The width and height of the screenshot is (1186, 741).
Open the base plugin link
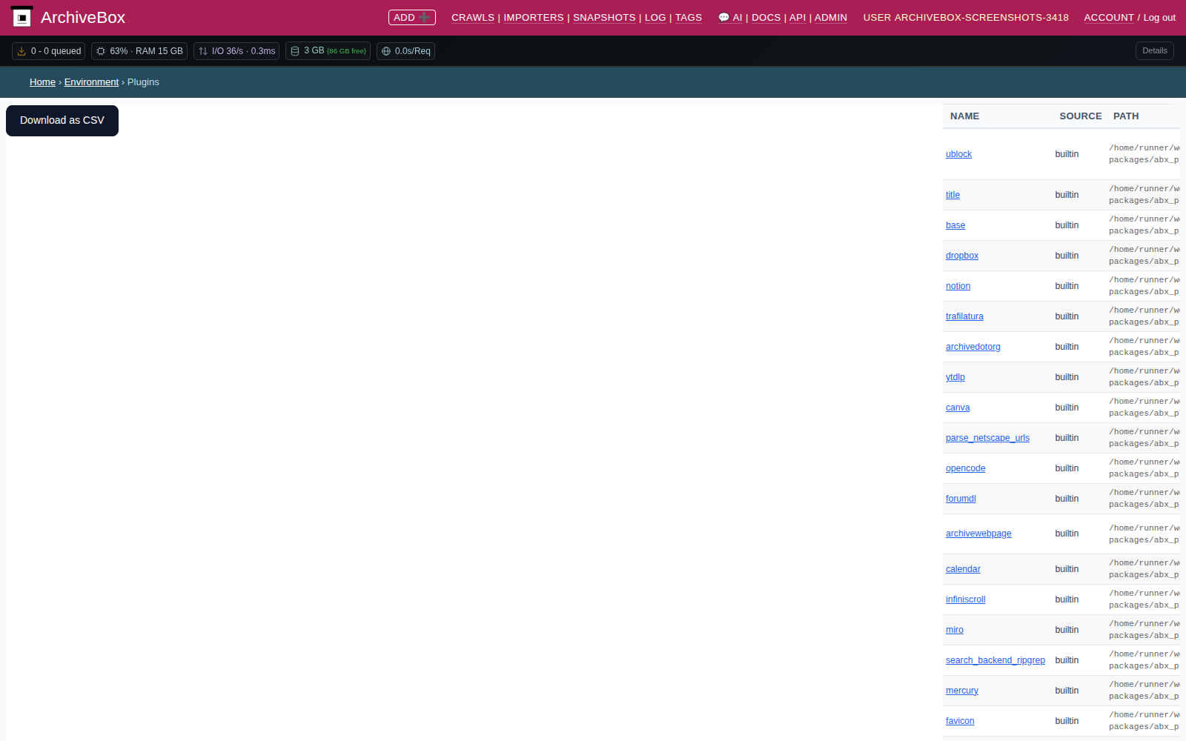[955, 225]
